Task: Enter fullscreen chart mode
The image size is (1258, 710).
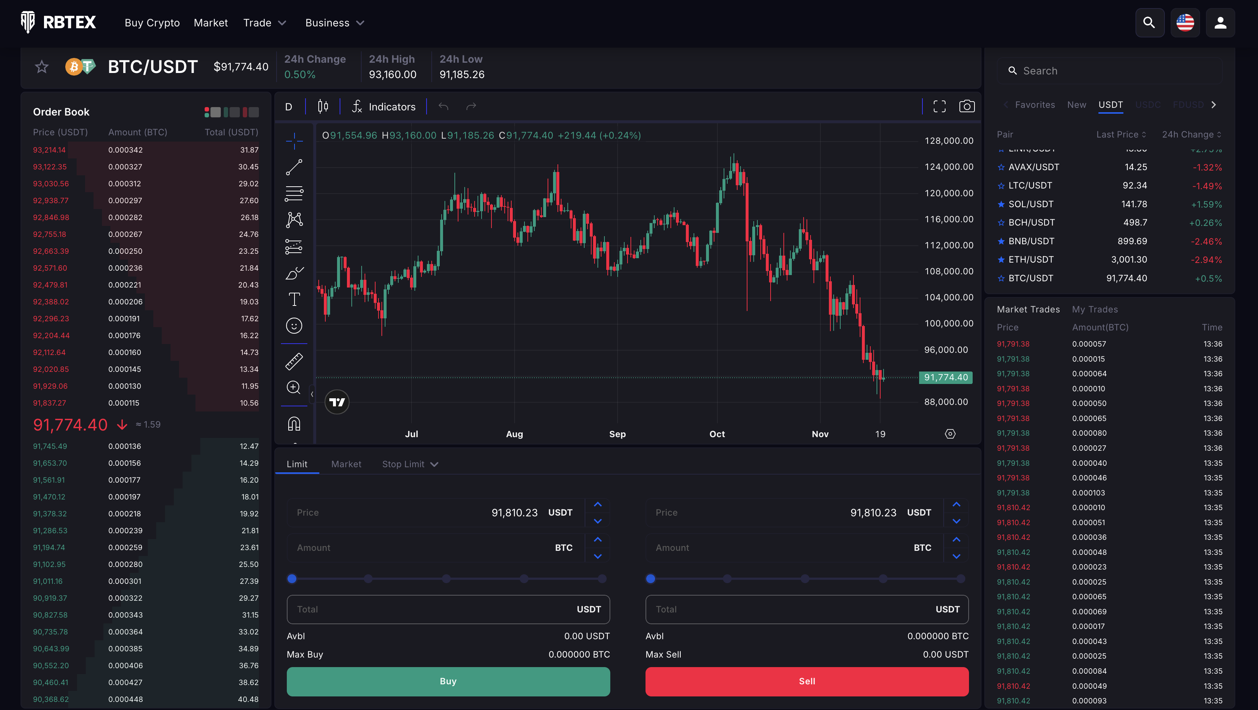Action: (939, 106)
